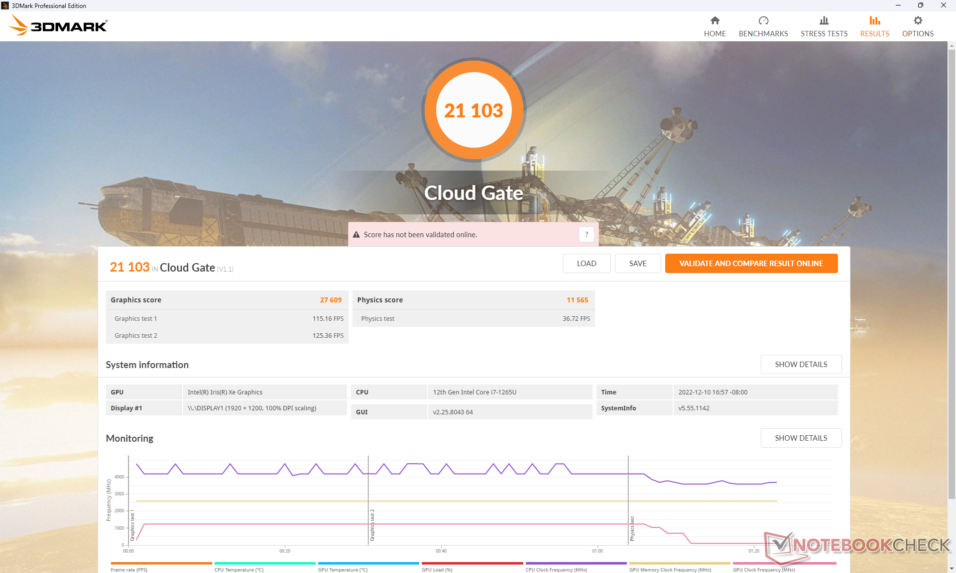Open the Home tab icon
The height and width of the screenshot is (573, 956).
point(715,20)
